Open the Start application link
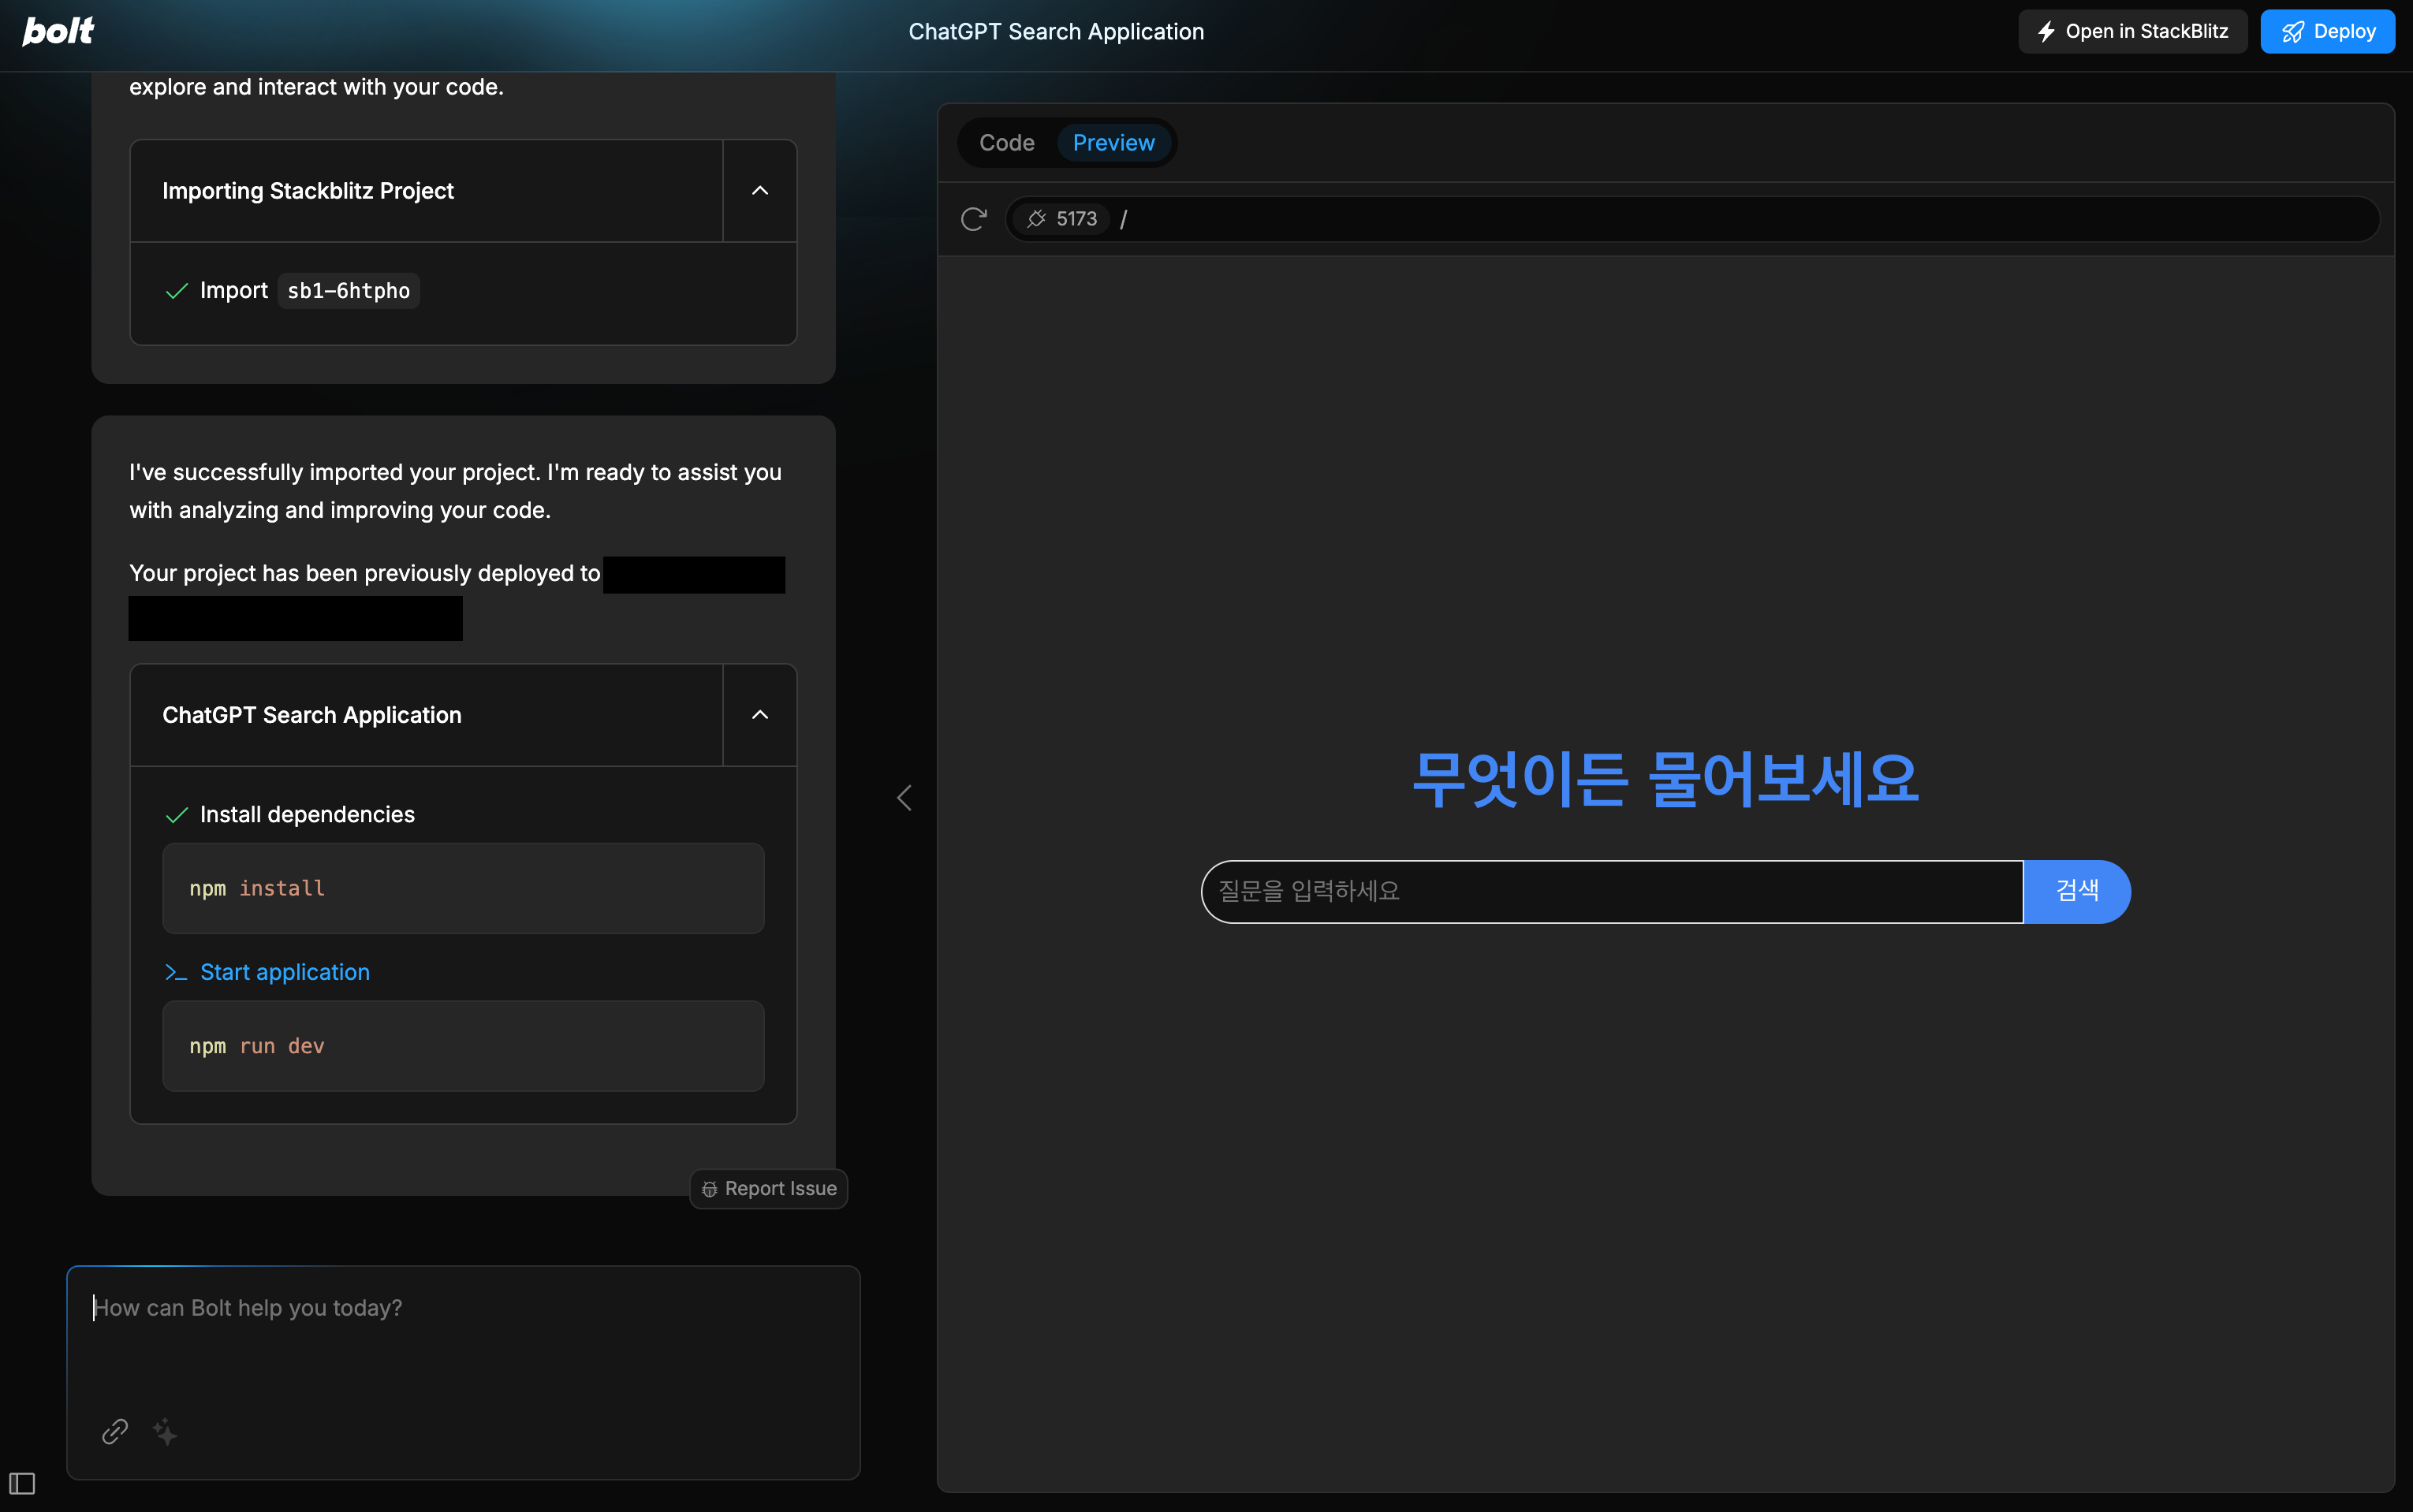Screen dimensions: 2413x1512 pyautogui.click(x=284, y=972)
